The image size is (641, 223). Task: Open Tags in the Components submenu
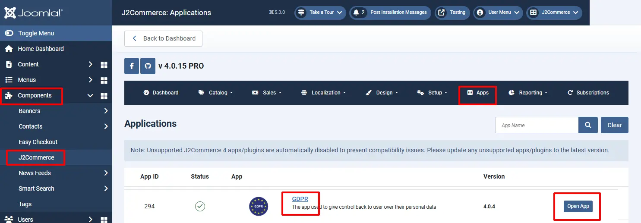click(25, 204)
